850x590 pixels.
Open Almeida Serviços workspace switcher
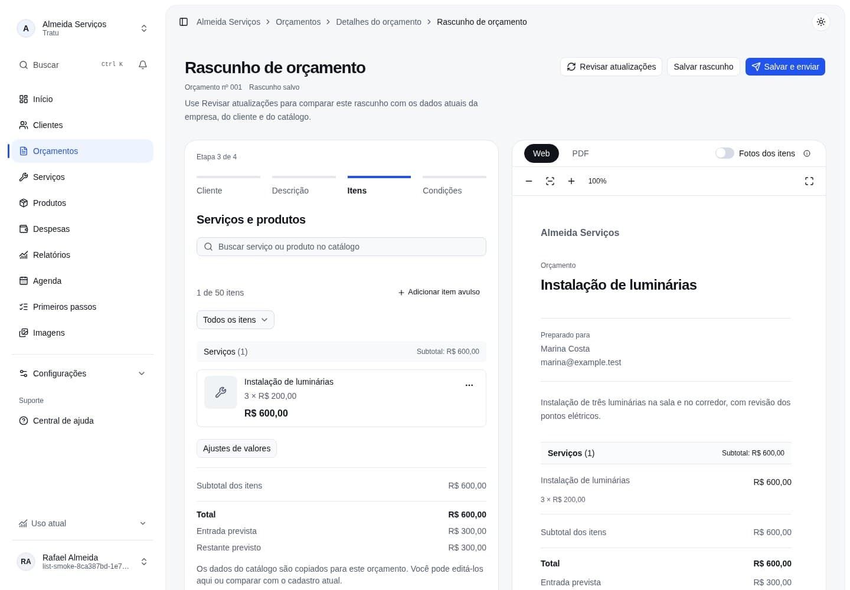[x=83, y=28]
